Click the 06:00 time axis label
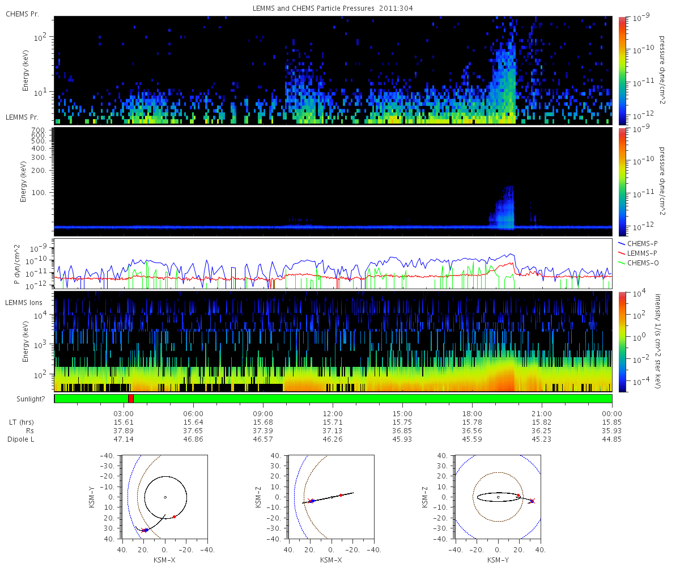 click(193, 413)
